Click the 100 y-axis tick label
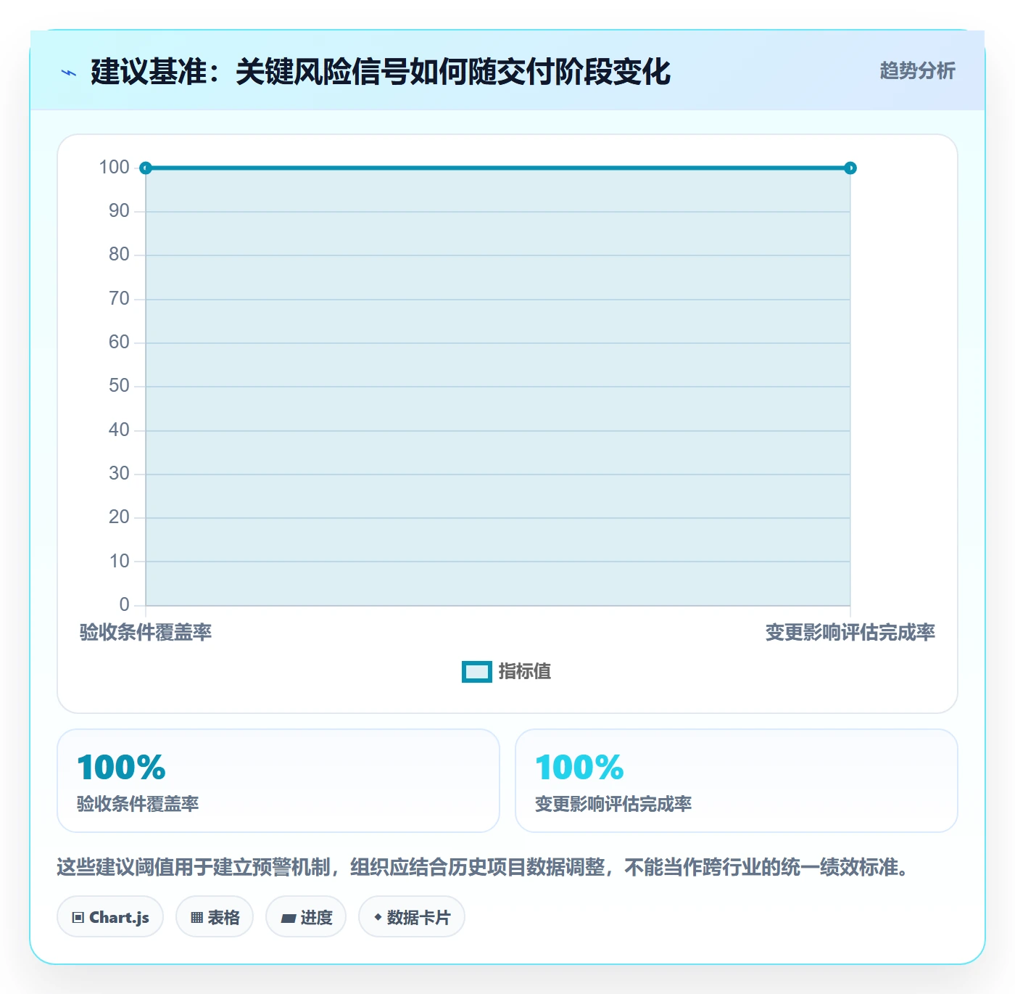 (115, 168)
